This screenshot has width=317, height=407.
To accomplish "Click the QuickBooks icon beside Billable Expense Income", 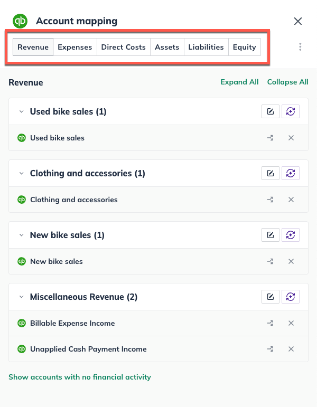I will point(22,323).
